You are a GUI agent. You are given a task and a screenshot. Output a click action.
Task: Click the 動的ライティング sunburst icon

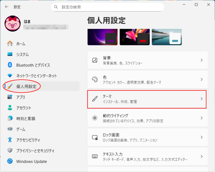[95, 118]
